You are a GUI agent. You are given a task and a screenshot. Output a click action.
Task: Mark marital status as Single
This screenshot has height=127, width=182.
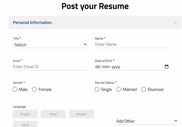point(97,90)
